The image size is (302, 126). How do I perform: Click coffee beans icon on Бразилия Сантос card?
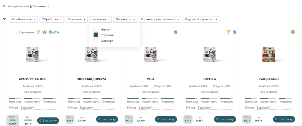[x=45, y=32]
